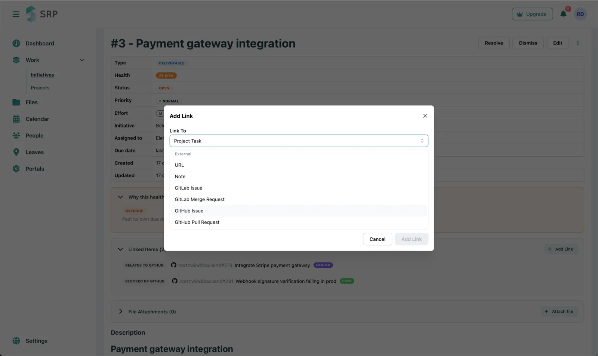Image resolution: width=598 pixels, height=356 pixels.
Task: Click the Dismiss button
Action: pyautogui.click(x=528, y=43)
